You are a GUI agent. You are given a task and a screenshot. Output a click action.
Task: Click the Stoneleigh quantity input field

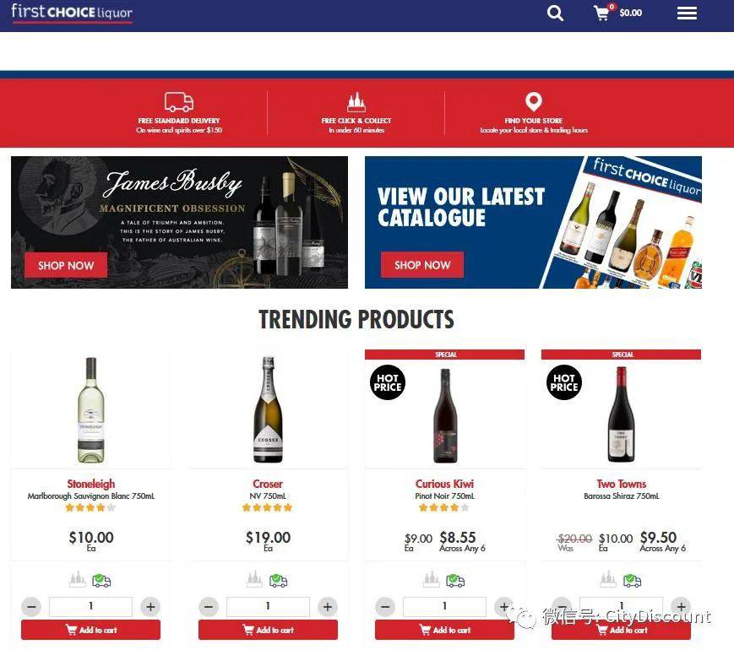tap(91, 606)
